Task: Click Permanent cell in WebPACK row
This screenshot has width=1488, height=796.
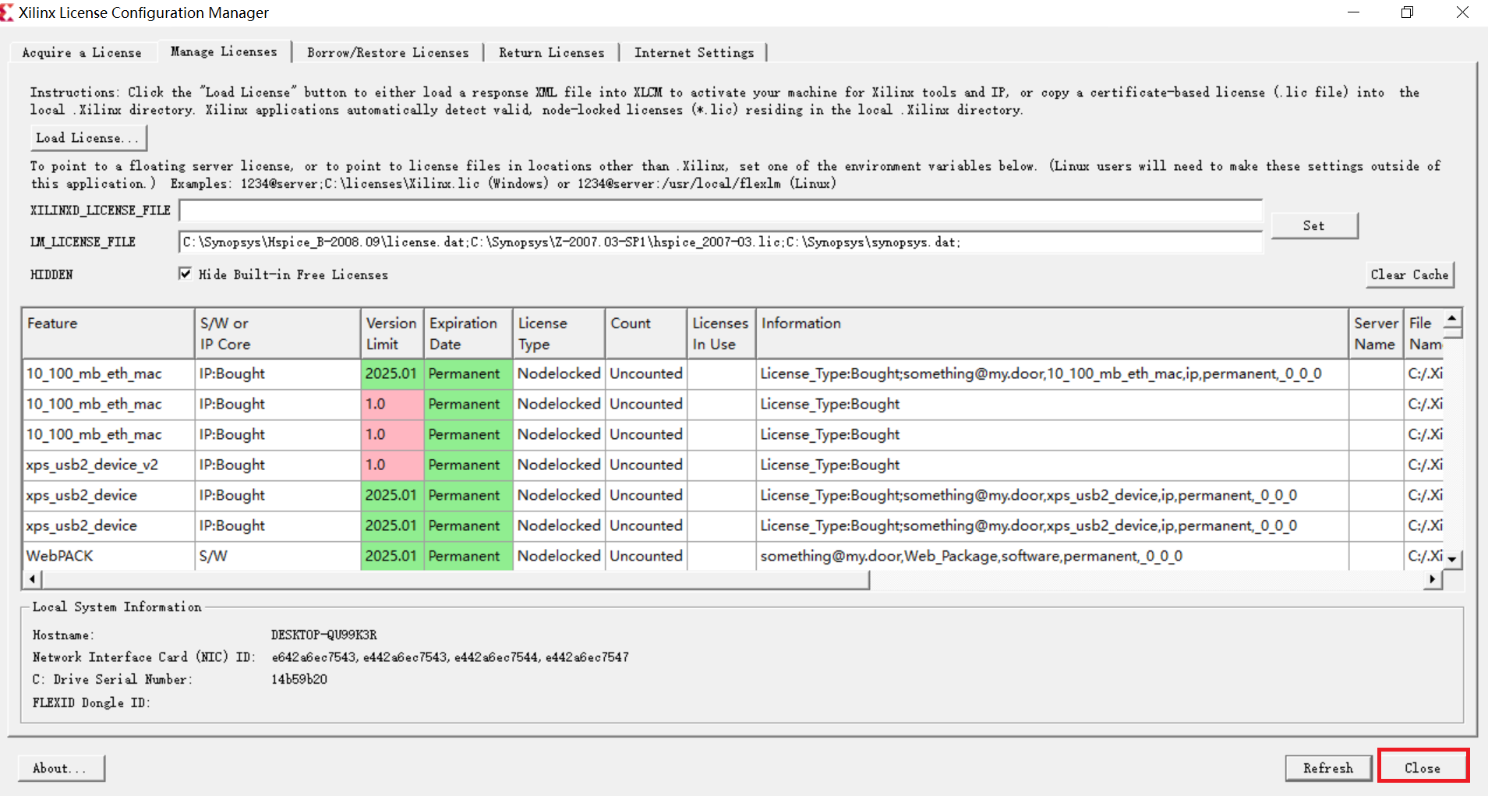Action: pos(468,556)
